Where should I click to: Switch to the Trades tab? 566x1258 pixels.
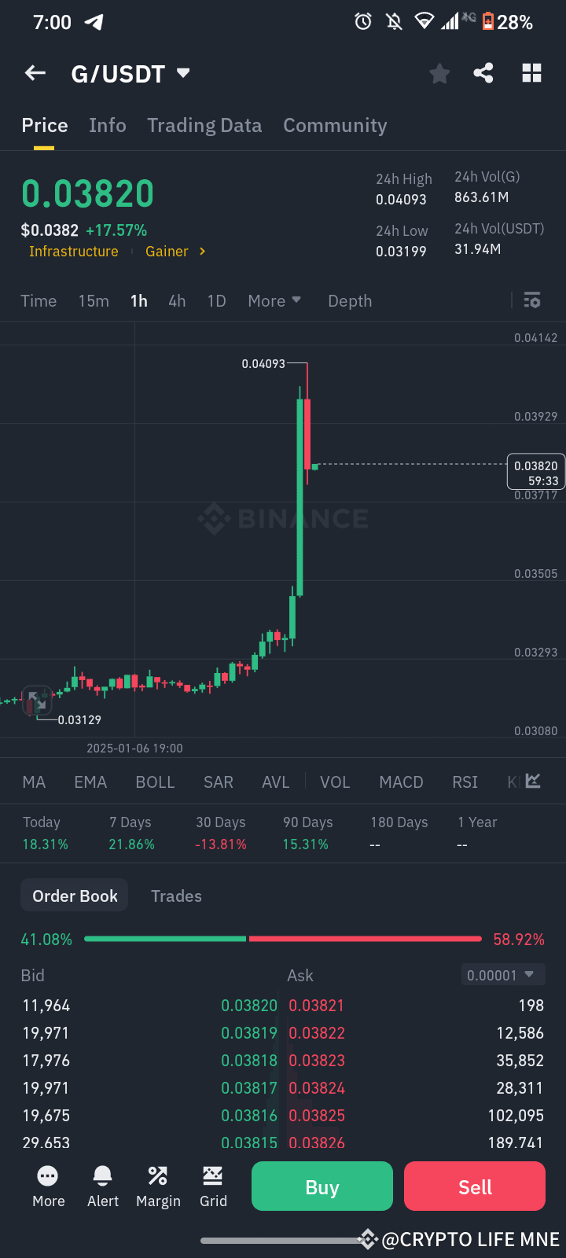(176, 896)
